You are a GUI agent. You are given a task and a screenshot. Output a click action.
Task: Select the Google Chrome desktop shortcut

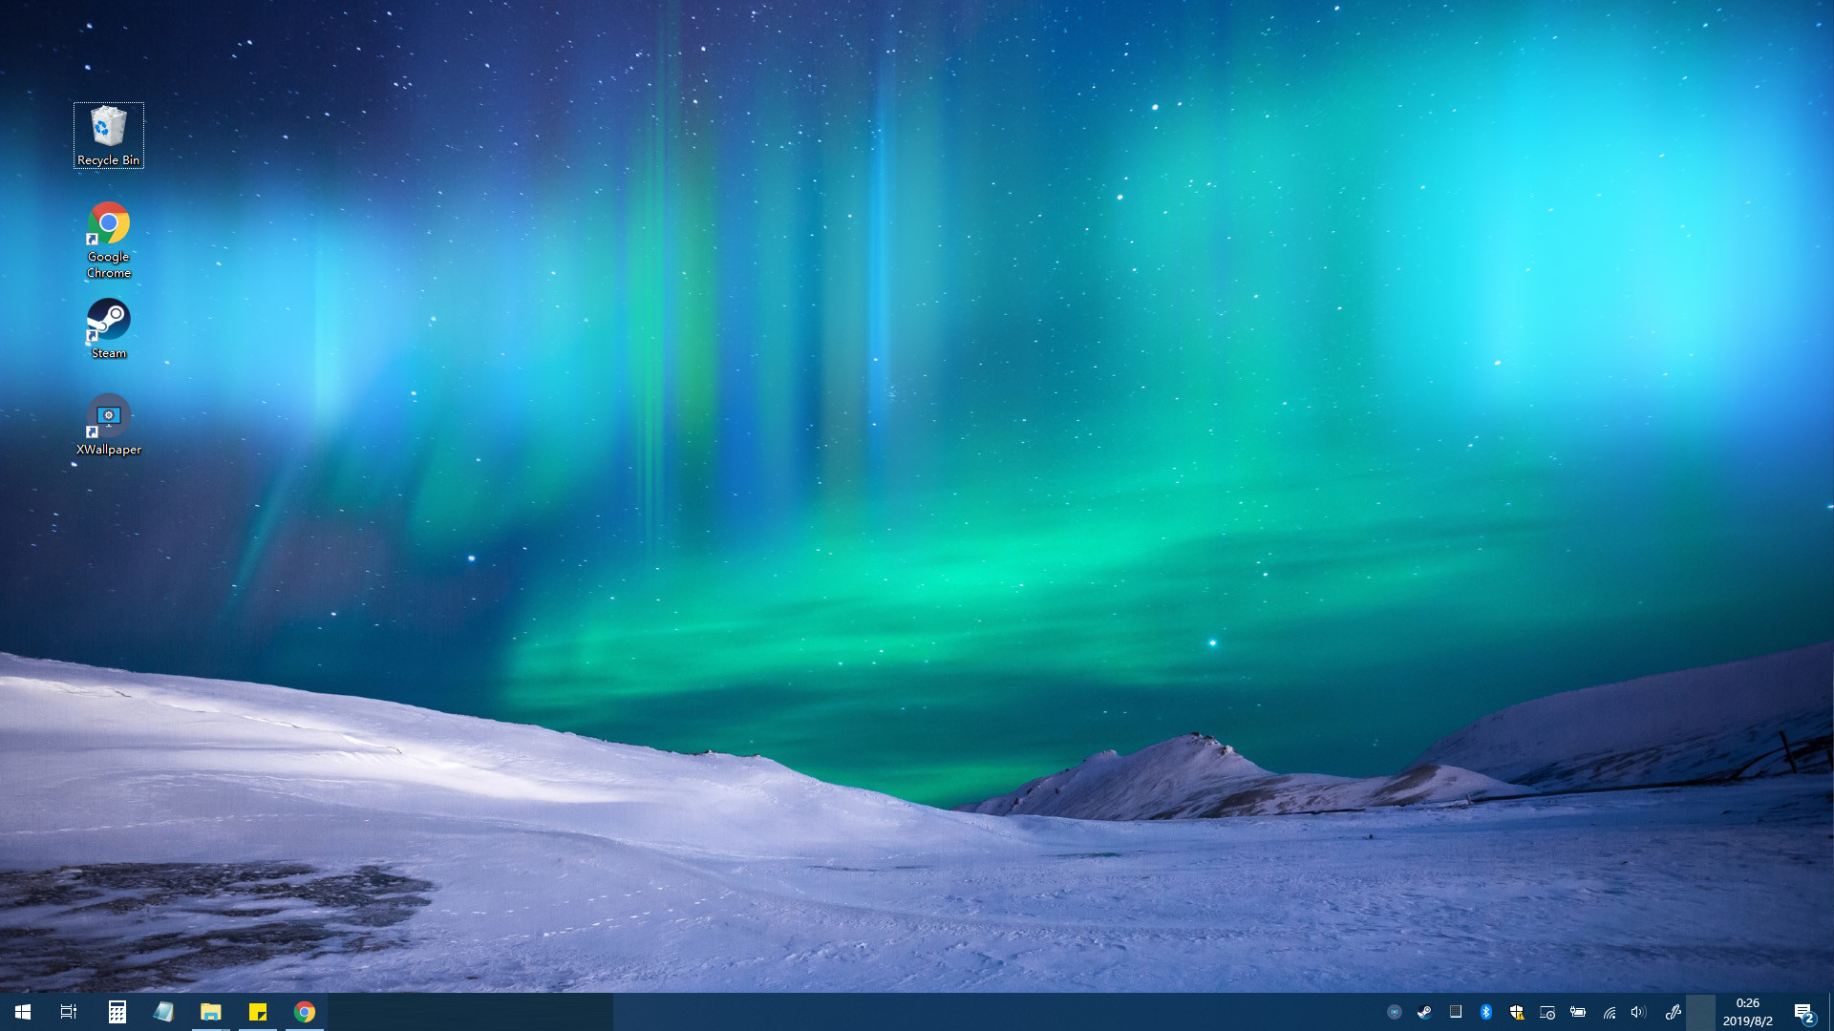click(x=108, y=239)
